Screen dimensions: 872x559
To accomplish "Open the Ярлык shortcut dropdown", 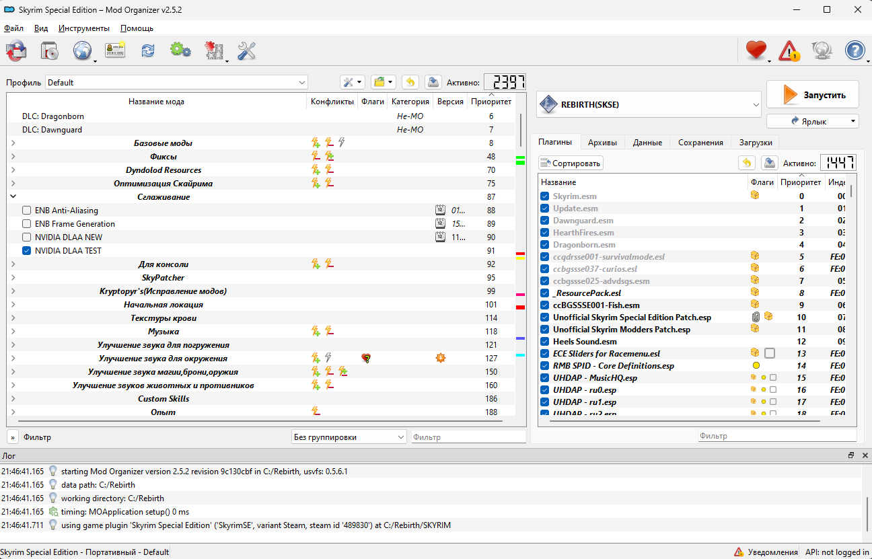I will click(x=813, y=121).
